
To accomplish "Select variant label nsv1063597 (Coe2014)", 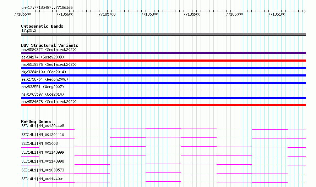I will click(x=43, y=94).
